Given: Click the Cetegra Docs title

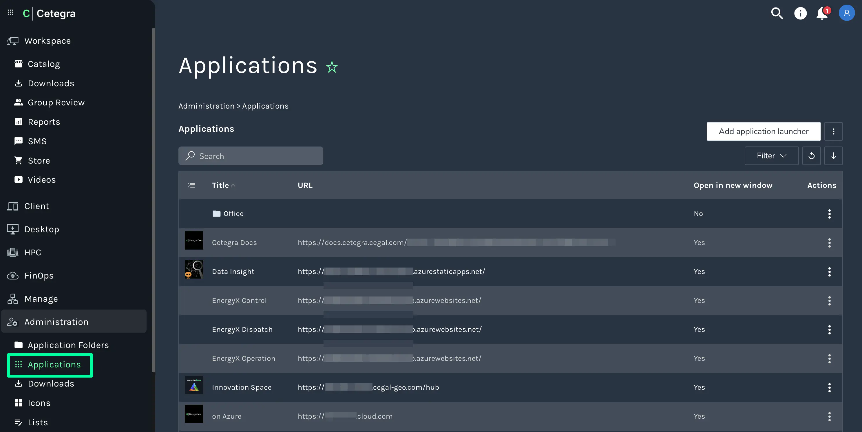Looking at the screenshot, I should [x=234, y=243].
